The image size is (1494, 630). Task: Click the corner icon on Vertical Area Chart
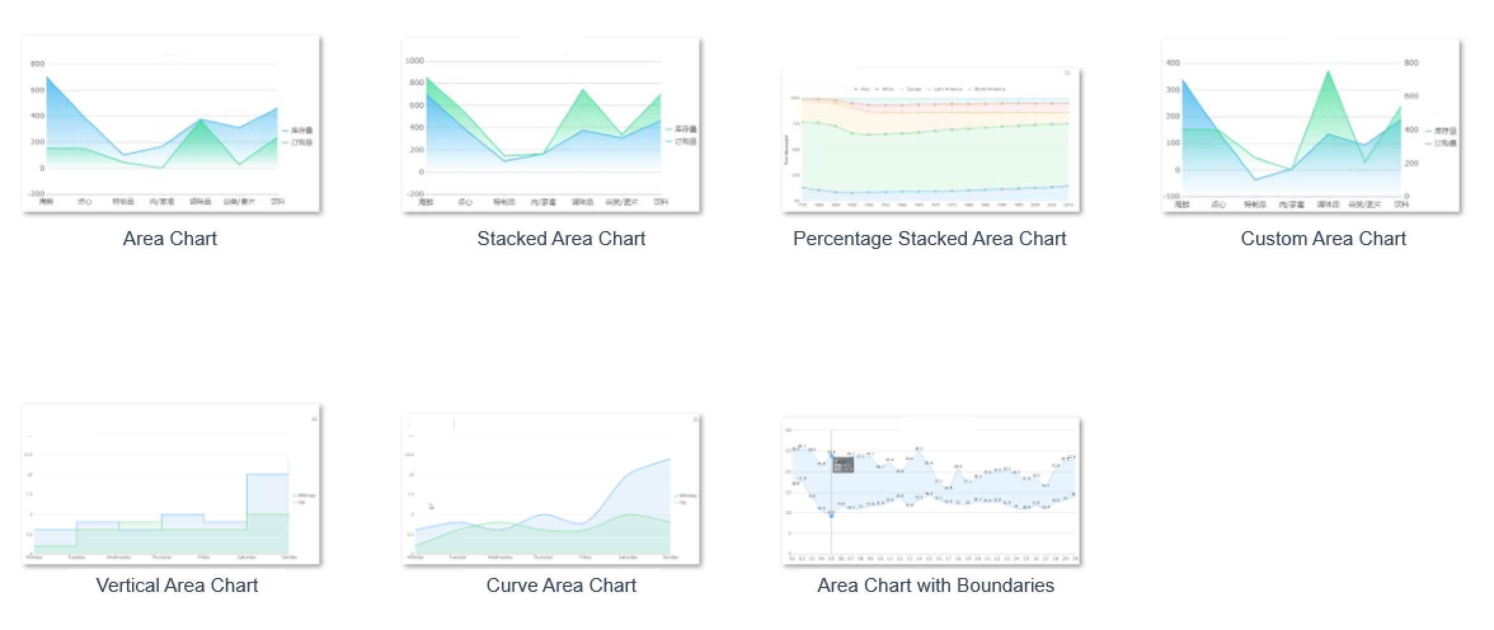point(315,419)
